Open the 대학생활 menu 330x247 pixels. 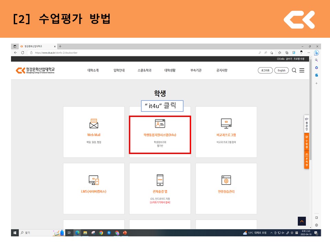(x=170, y=70)
